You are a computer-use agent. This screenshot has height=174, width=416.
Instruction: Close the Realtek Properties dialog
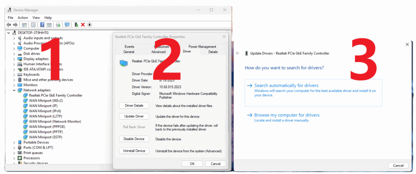[x=224, y=37]
